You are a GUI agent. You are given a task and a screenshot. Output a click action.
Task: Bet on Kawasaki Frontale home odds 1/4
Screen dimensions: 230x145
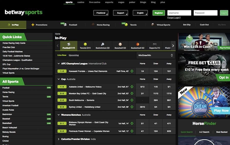(x=142, y=71)
